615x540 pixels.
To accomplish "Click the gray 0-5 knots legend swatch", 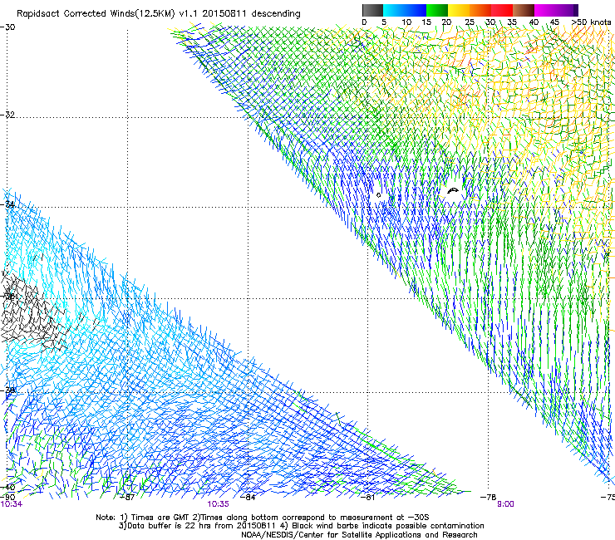I will [372, 10].
